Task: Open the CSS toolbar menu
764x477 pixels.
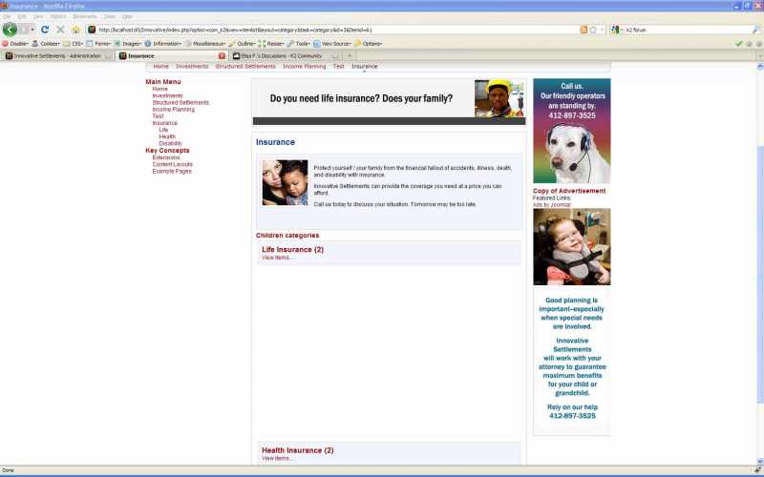Action: click(x=74, y=43)
